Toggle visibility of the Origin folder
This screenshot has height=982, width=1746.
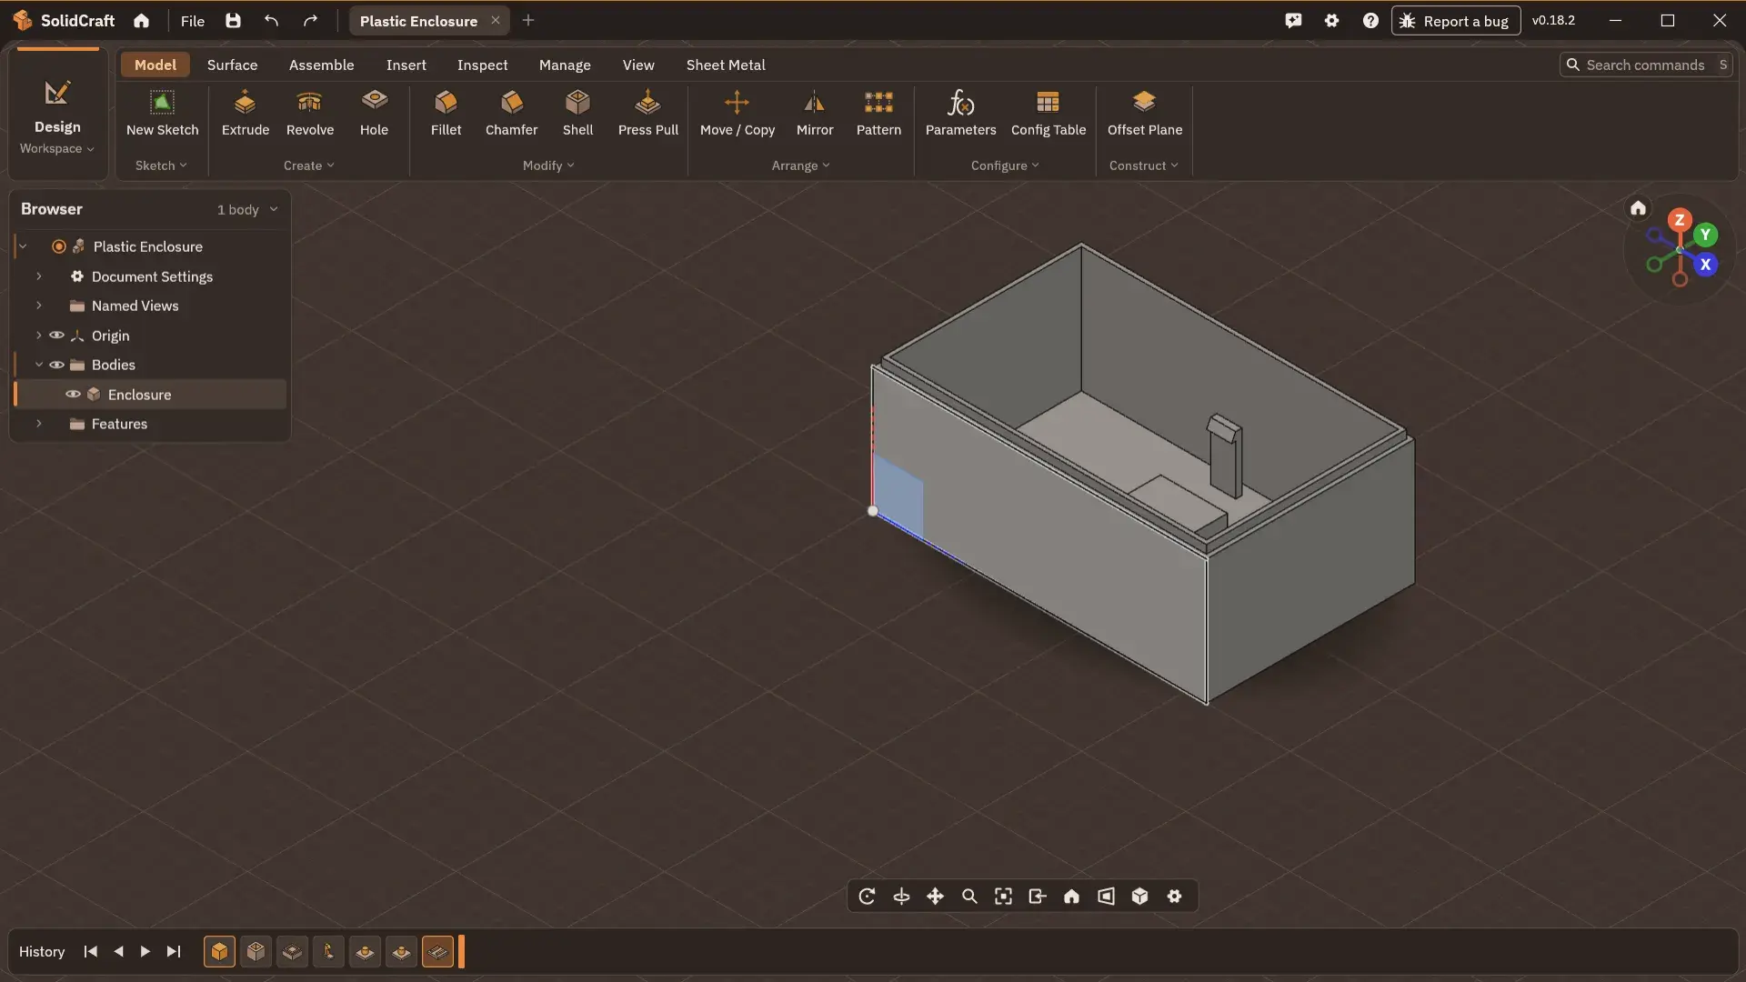(56, 336)
